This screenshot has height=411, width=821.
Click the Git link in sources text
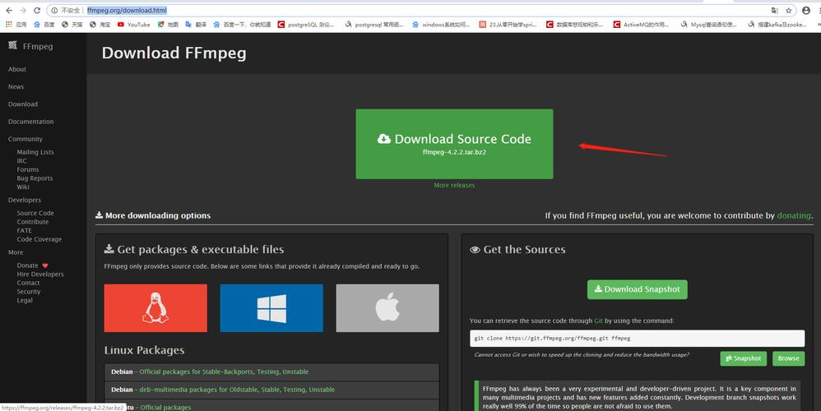tap(598, 321)
